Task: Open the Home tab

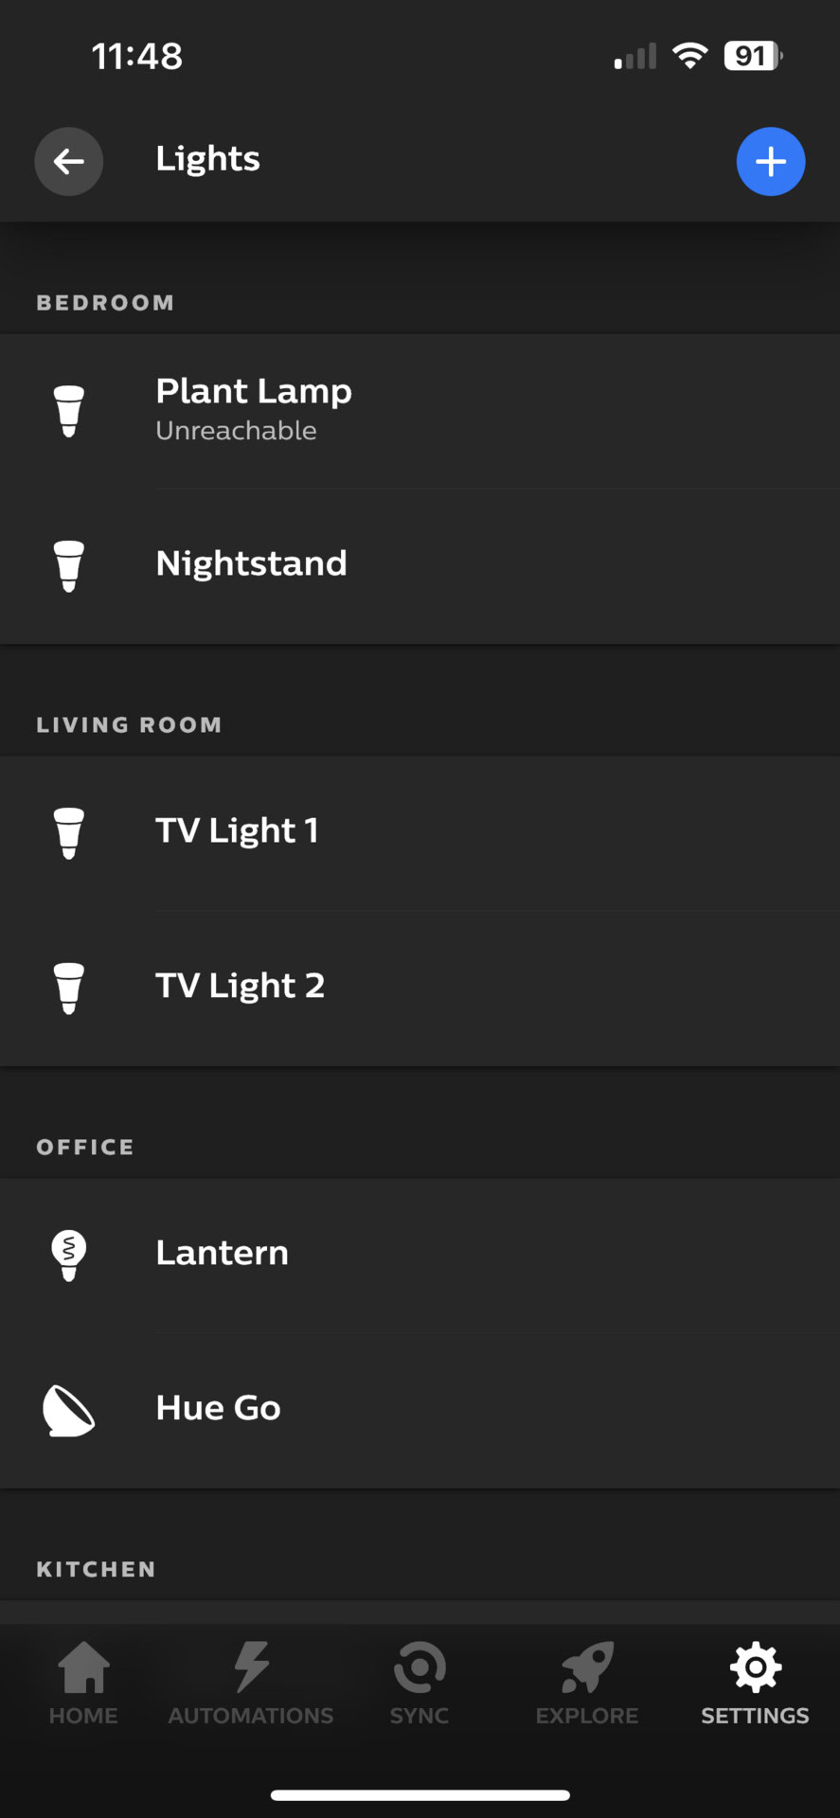Action: (83, 1684)
